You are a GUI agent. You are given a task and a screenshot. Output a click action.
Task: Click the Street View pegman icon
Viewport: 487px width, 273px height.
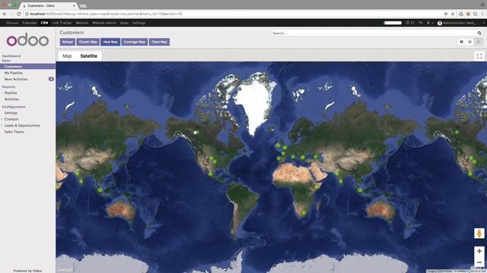pyautogui.click(x=479, y=234)
